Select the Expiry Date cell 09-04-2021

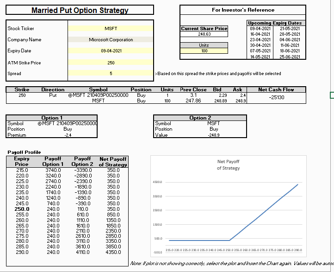[x=111, y=51]
